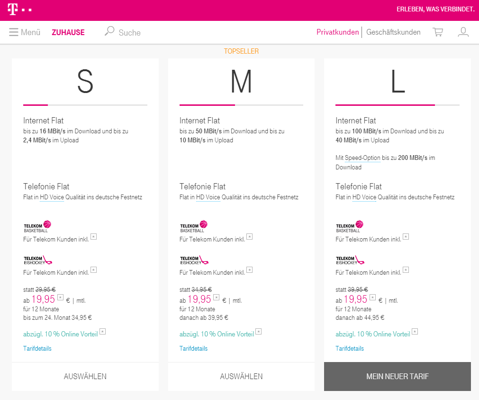This screenshot has height=400, width=479.
Task: Switch to Geschäftskunden
Action: point(393,32)
